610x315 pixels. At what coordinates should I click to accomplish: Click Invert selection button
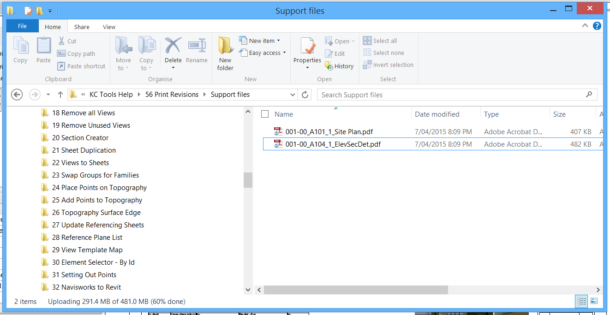coord(388,65)
